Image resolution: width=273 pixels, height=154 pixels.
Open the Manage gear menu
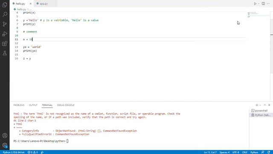point(5,145)
